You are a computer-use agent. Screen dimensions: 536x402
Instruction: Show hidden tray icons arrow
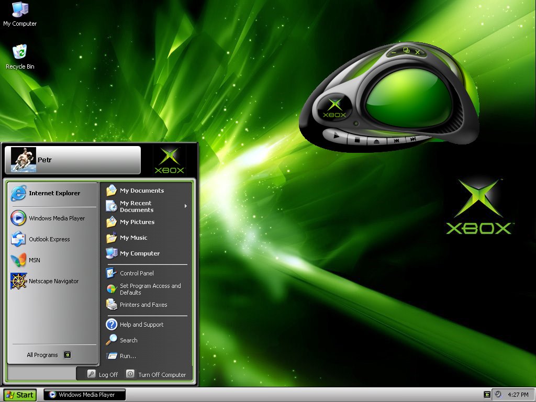tap(487, 395)
